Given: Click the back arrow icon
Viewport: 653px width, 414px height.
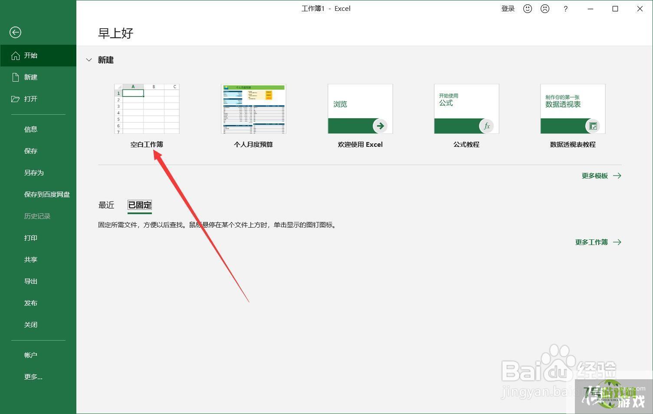Looking at the screenshot, I should tap(15, 32).
